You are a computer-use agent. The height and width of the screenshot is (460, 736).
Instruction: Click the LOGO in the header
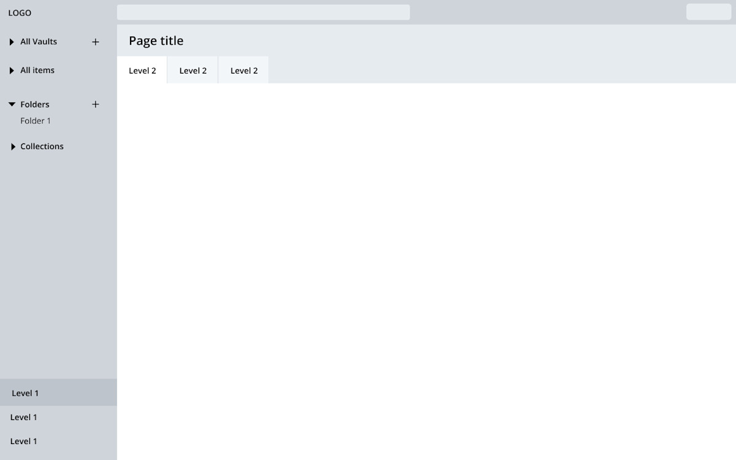[x=20, y=13]
